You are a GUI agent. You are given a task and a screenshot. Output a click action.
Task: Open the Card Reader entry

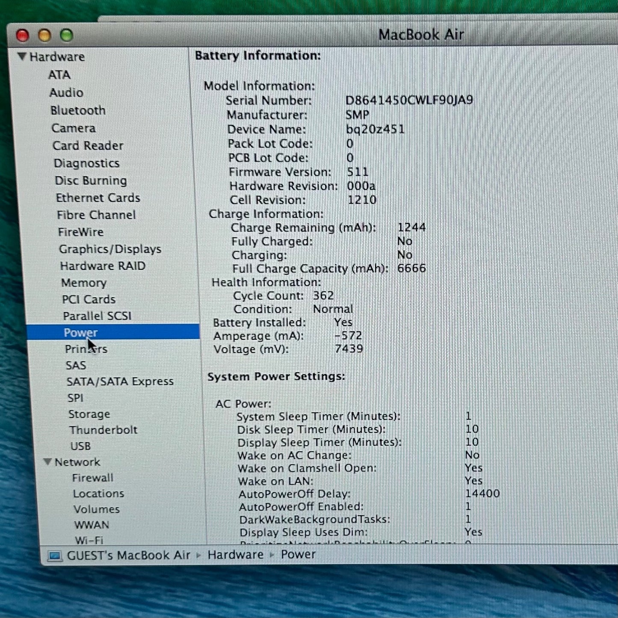[88, 146]
